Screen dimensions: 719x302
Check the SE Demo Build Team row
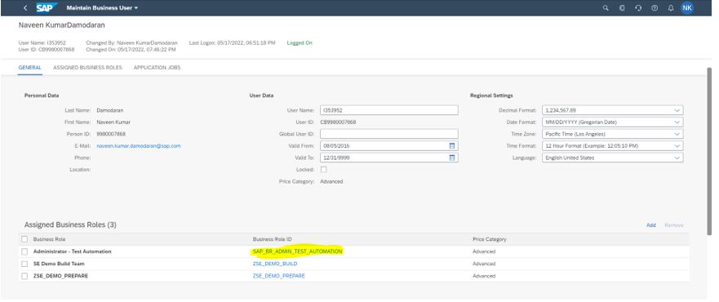click(24, 264)
